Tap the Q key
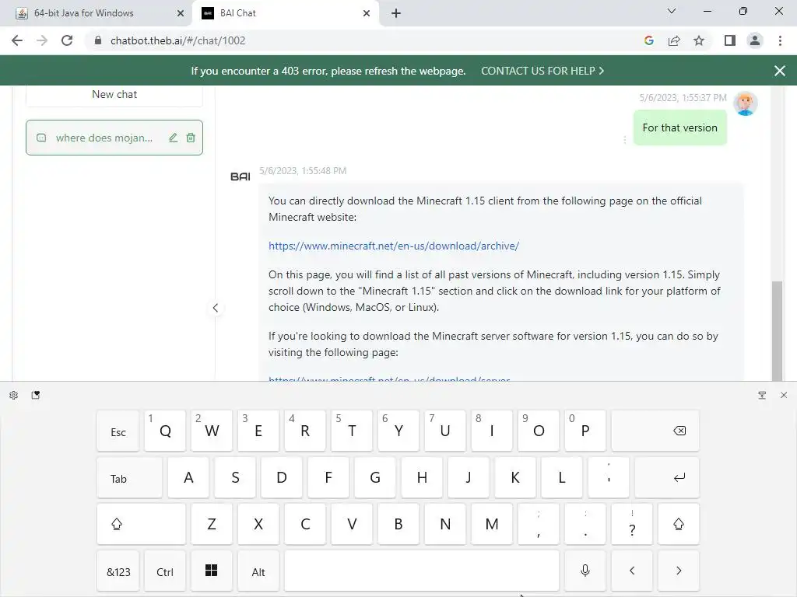Image resolution: width=797 pixels, height=597 pixels. pos(165,431)
